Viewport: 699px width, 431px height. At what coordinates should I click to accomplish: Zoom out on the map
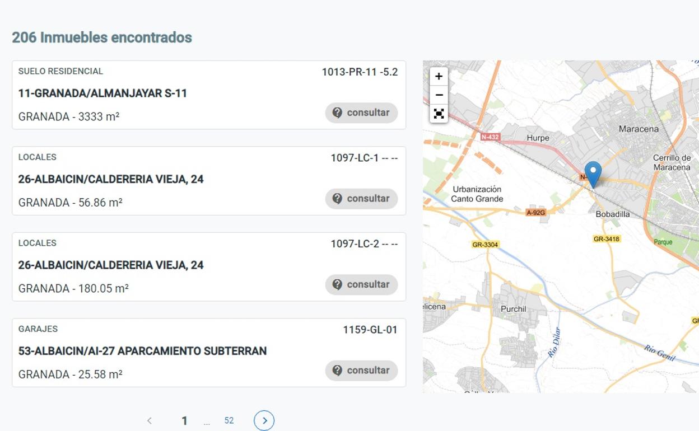pyautogui.click(x=439, y=95)
